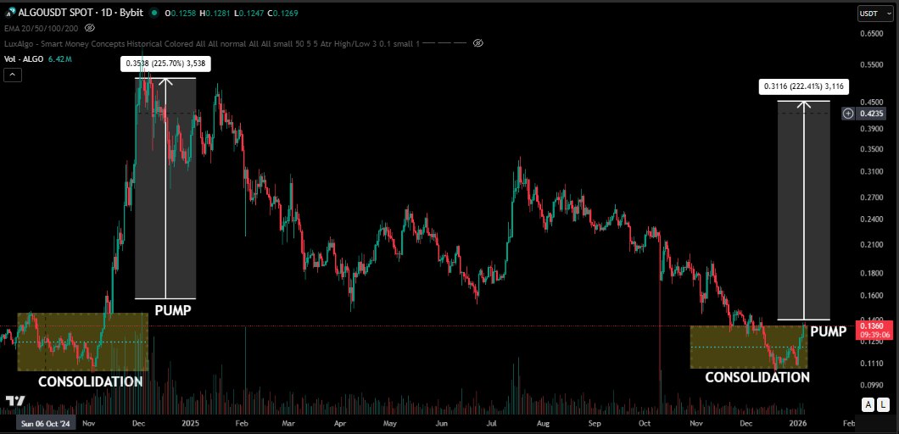Show the hidden LuxAlgo Smart Money indicator
899x434 pixels.
tap(478, 43)
